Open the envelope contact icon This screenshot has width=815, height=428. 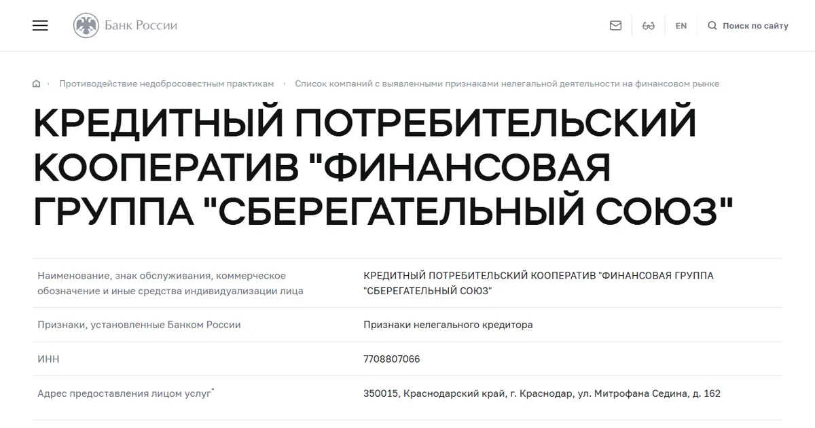615,26
